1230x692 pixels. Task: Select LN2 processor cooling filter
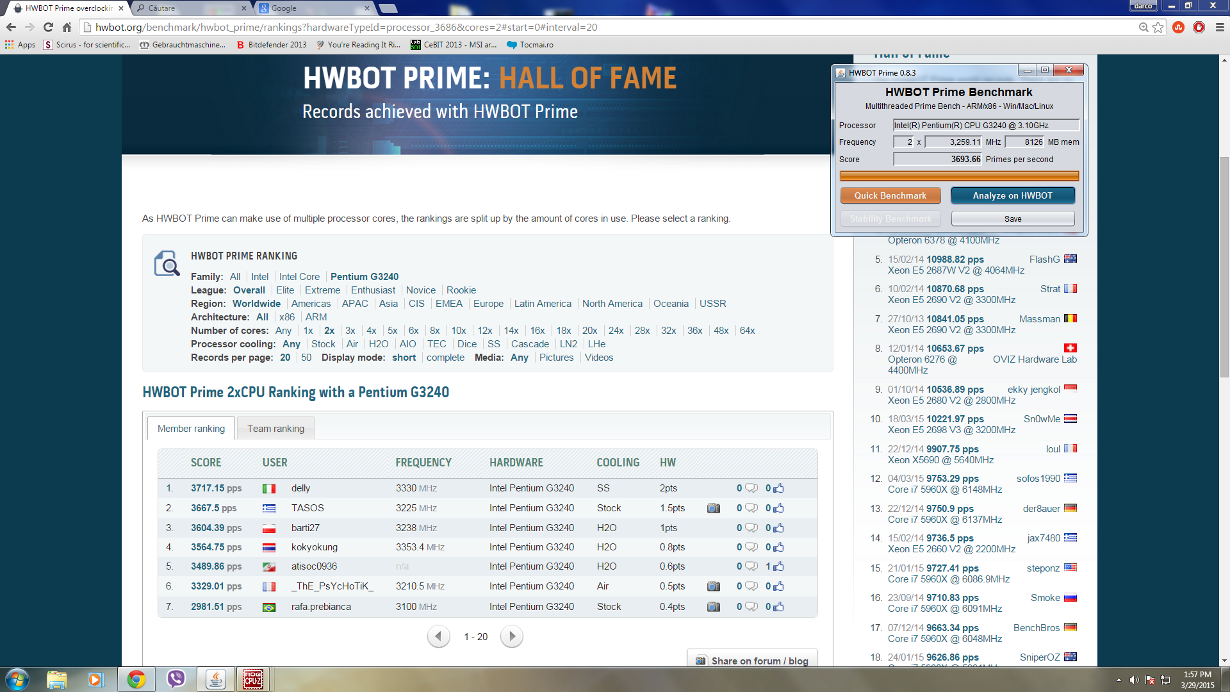point(568,344)
